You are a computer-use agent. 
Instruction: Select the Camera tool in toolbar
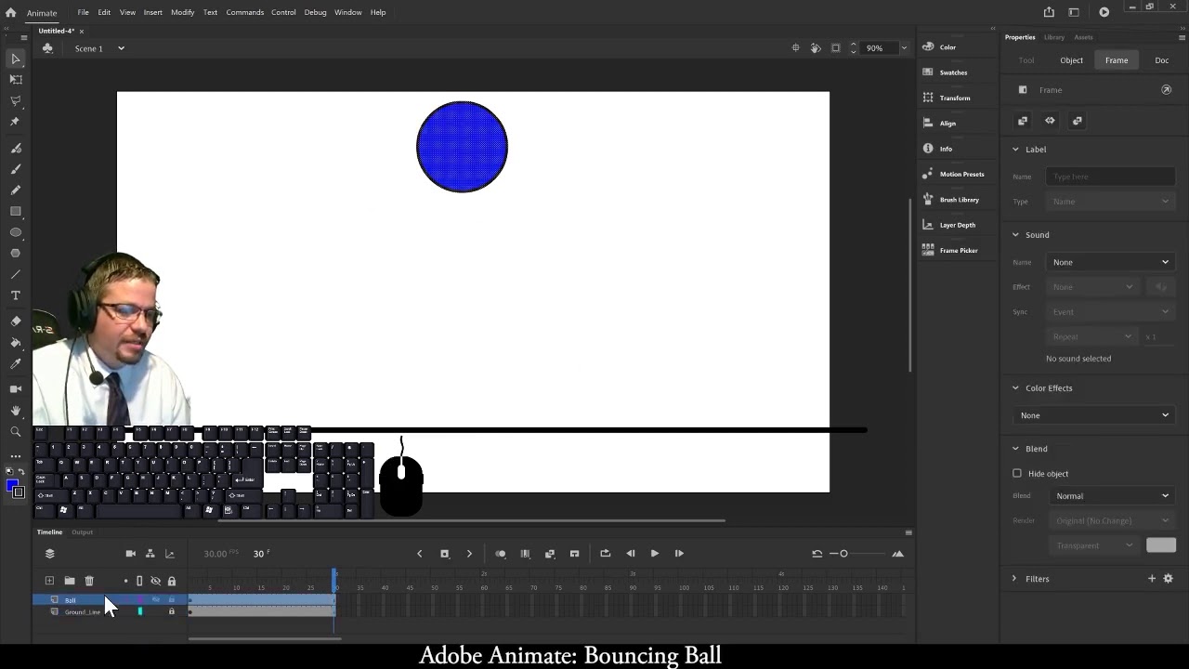(x=16, y=389)
